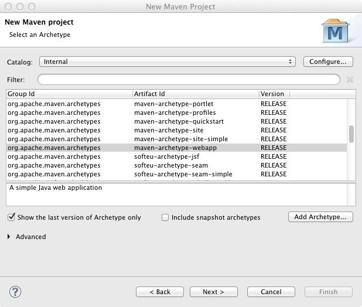Click the Finish button
The width and height of the screenshot is (362, 307).
[328, 292]
